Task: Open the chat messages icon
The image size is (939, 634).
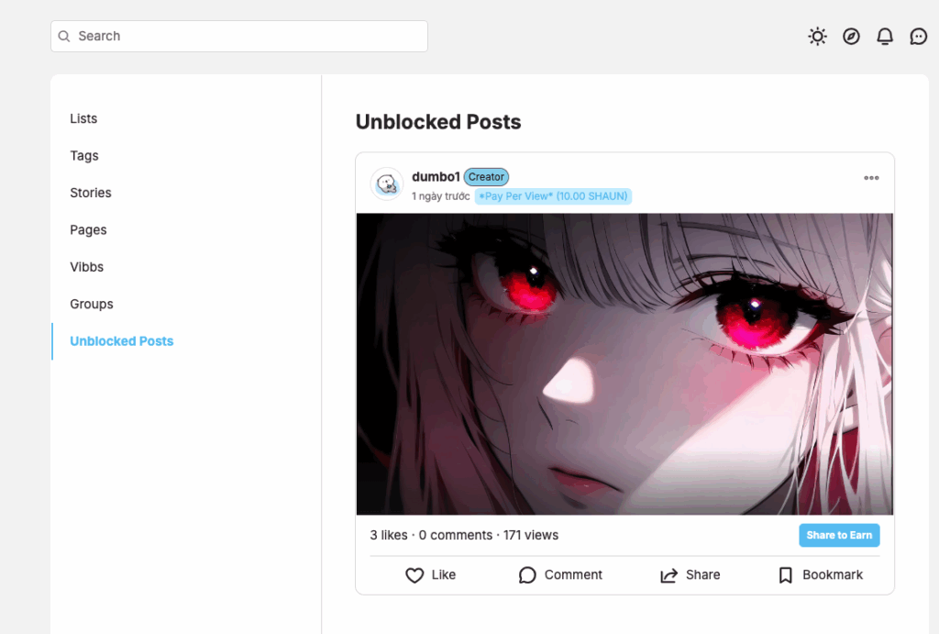Action: coord(918,37)
